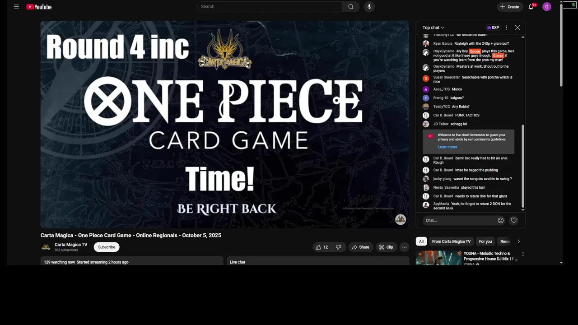
Task: Click the page scrollbar down arrow
Action: click(x=561, y=262)
